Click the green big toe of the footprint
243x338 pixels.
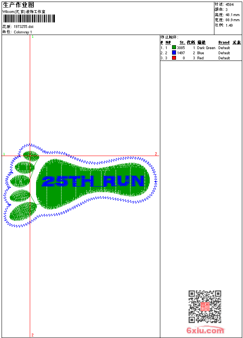pos(23,211)
